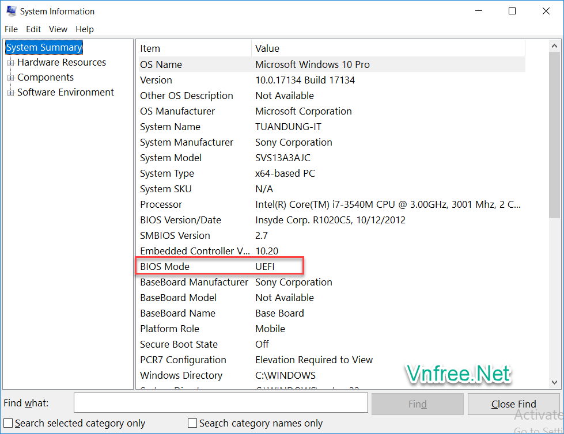
Task: Enable Search selected category only checkbox
Action: 9,423
